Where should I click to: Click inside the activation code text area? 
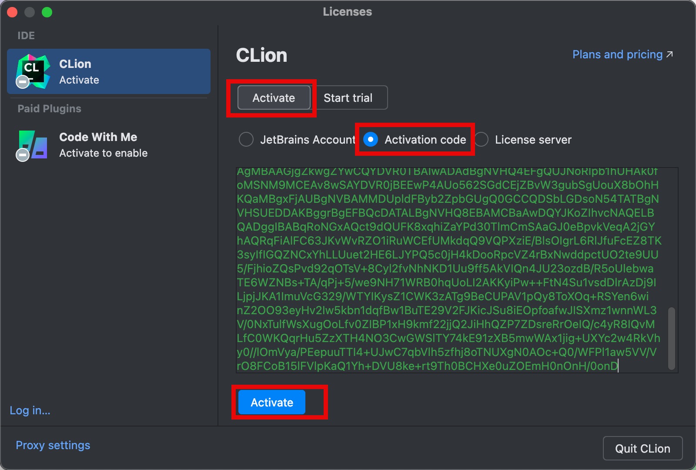pyautogui.click(x=448, y=270)
